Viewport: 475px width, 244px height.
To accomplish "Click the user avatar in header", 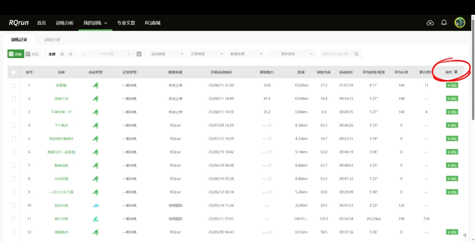I will pos(460,23).
